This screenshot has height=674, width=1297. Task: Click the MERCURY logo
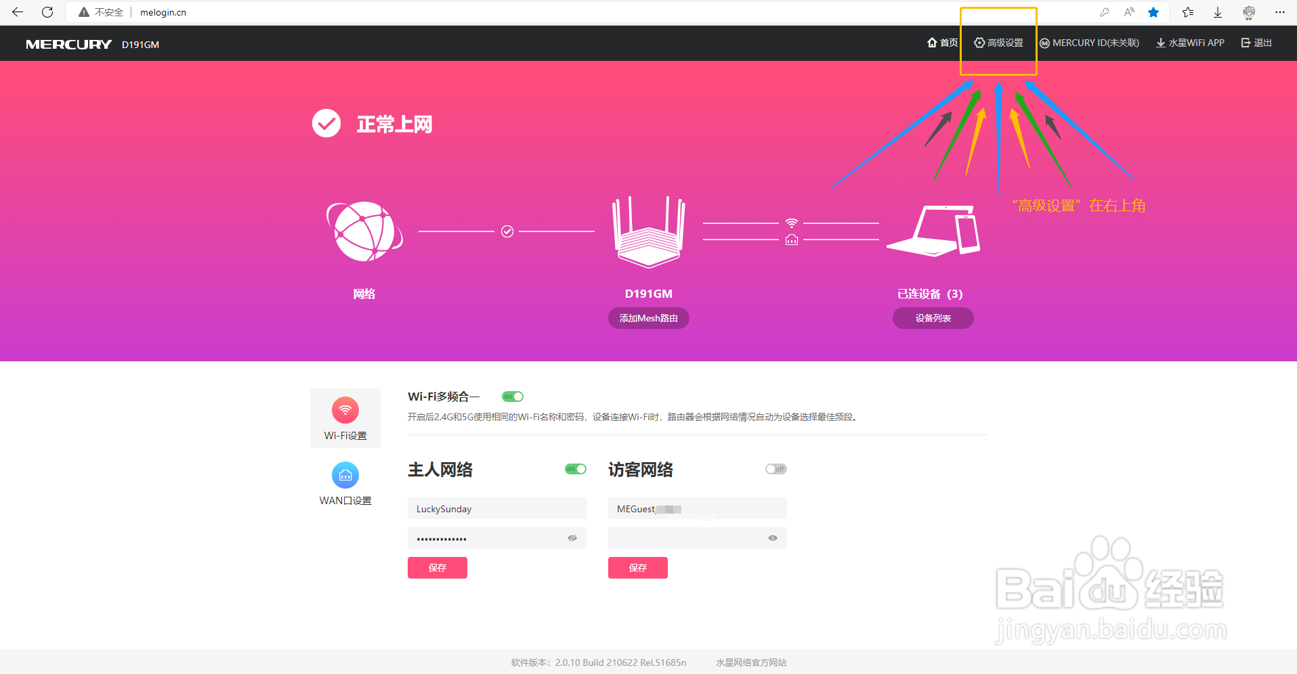point(69,44)
